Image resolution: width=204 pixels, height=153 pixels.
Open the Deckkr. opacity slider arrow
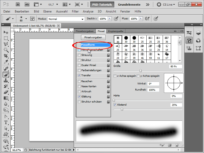pyautogui.click(x=110, y=19)
